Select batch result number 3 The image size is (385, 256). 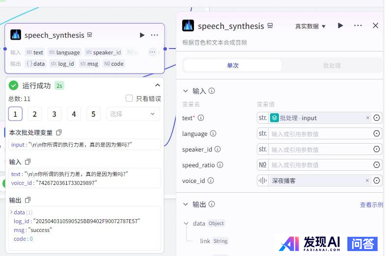tap(54, 114)
